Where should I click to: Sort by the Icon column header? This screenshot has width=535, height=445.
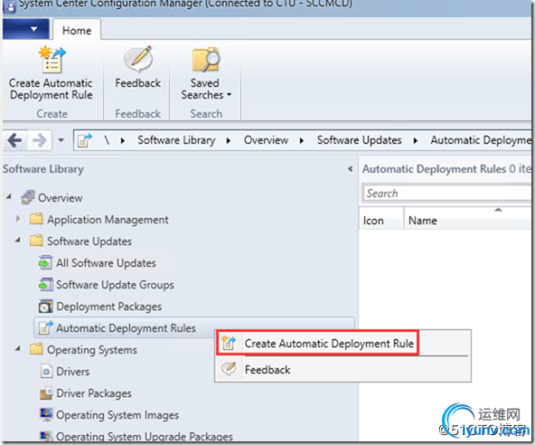381,219
